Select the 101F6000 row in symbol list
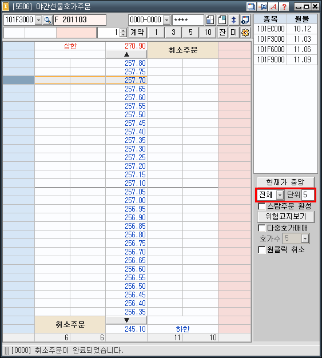This screenshot has width=322, height=358. [x=285, y=49]
